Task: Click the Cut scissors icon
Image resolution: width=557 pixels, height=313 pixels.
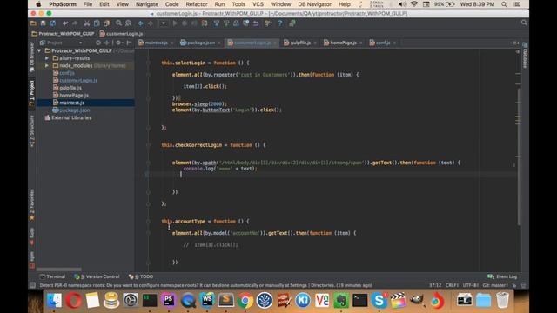Action: (87, 23)
